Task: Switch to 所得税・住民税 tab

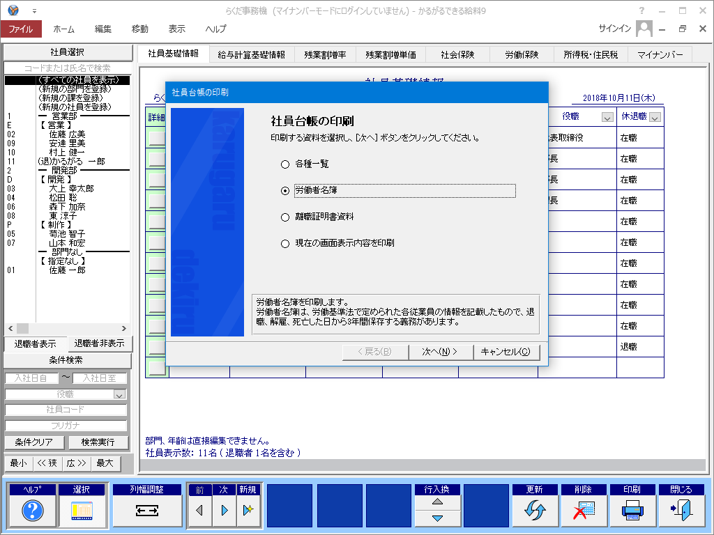Action: pyautogui.click(x=591, y=54)
